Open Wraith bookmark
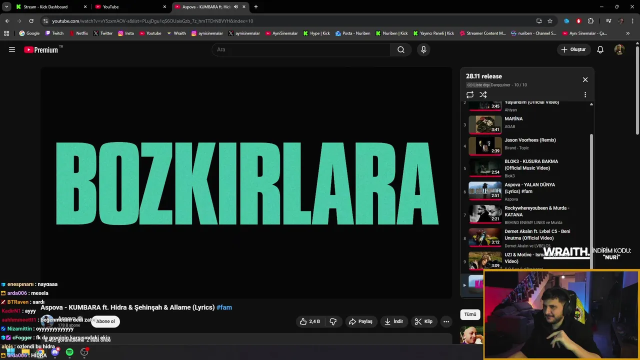This screenshot has width=640, height=360. pyautogui.click(x=176, y=33)
